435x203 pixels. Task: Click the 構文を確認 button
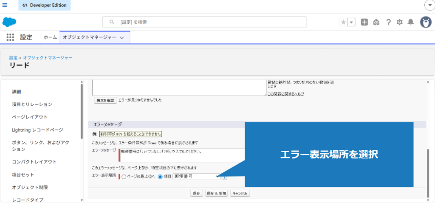tap(105, 100)
